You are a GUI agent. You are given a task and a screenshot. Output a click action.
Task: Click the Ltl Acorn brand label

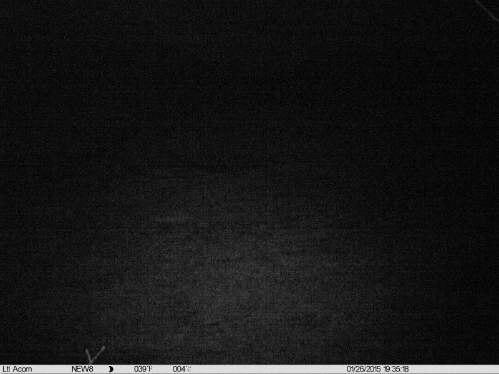pos(17,369)
